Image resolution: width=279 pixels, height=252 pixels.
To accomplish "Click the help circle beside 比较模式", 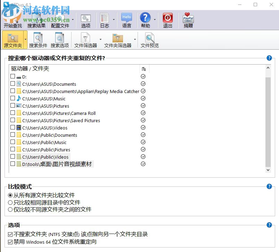I will click(x=269, y=186).
